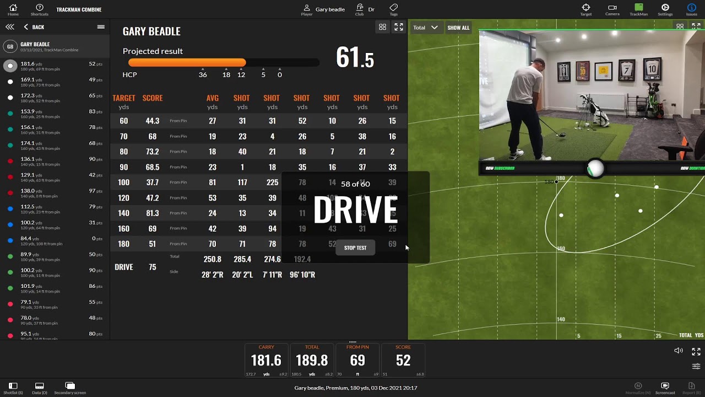
Task: Select the 112.5 yds shot entry
Action: [55, 209]
